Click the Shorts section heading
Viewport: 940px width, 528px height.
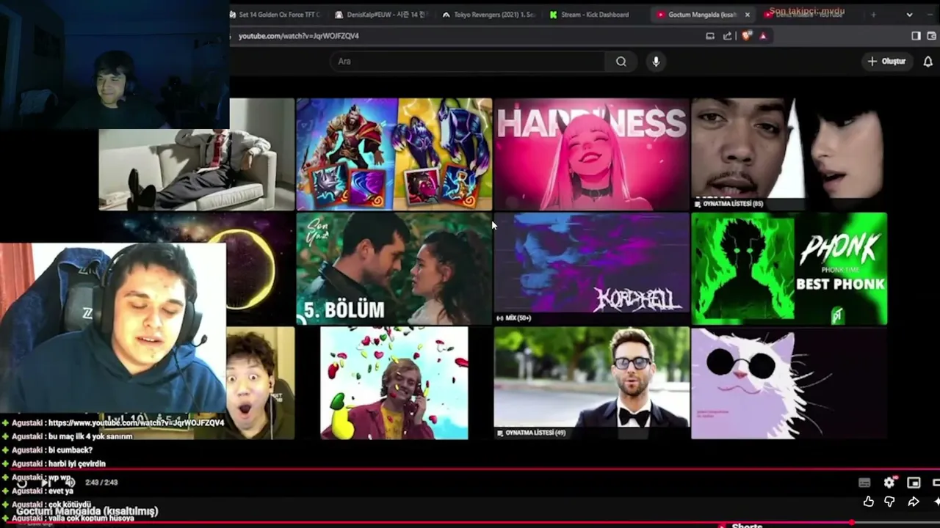pyautogui.click(x=747, y=525)
